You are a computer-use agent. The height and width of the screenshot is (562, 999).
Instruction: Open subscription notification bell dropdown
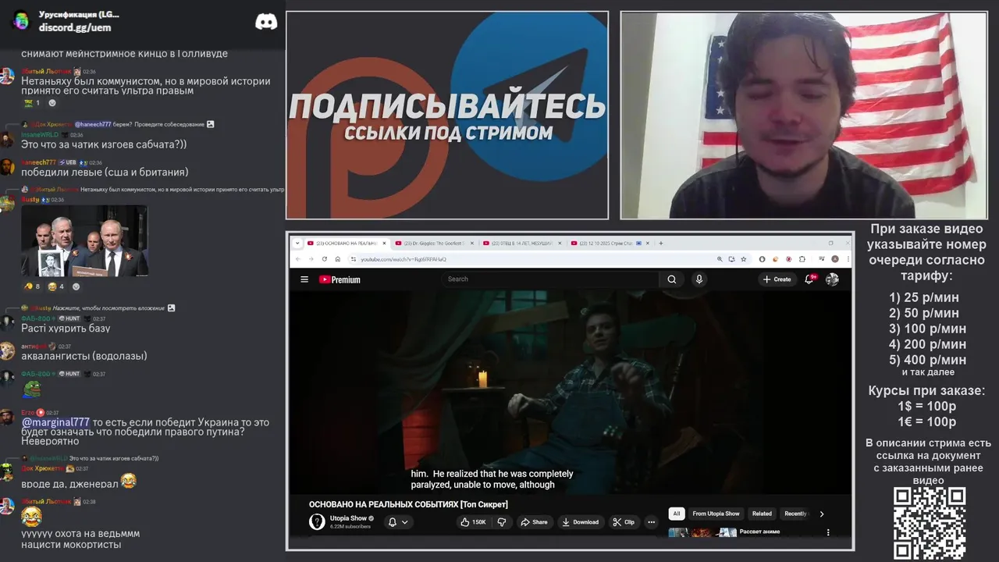pos(398,522)
